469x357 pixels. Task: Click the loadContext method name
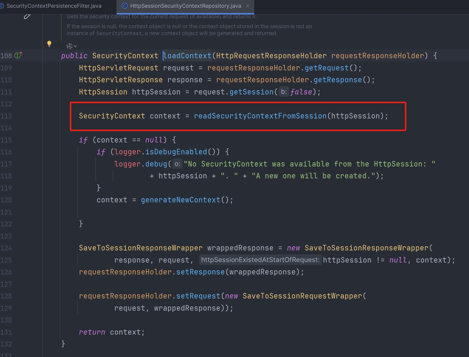click(x=188, y=56)
